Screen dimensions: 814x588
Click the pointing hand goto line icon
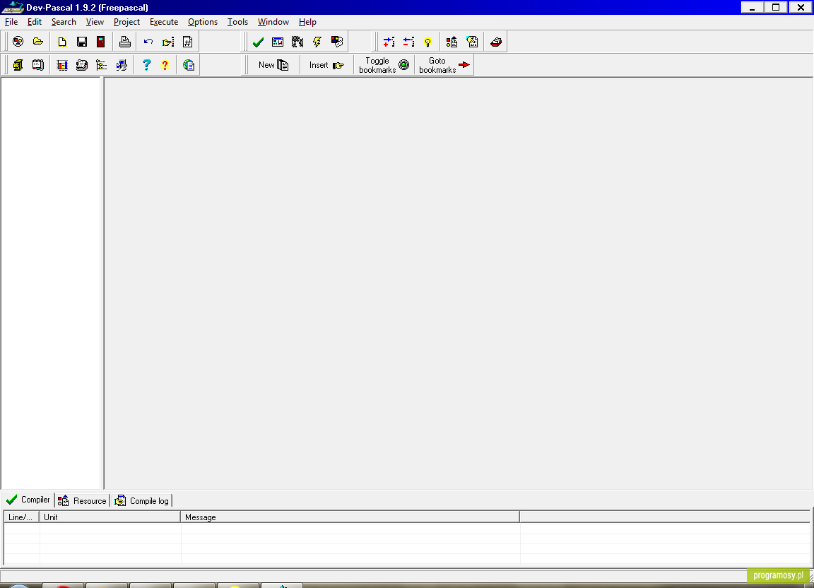(x=168, y=42)
